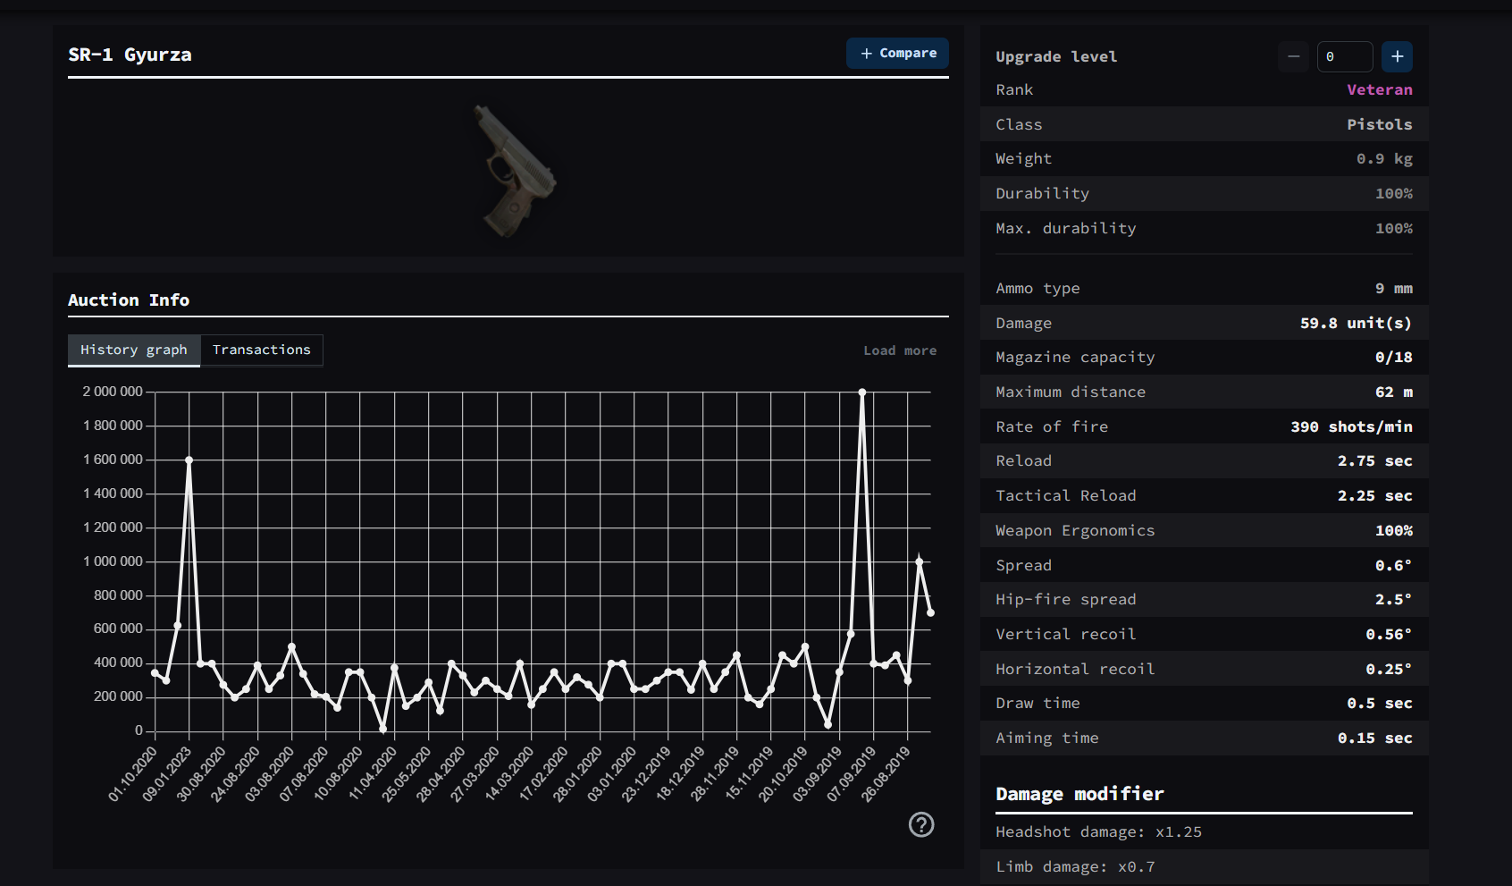Click the 0/18 magazine capacity value
Image resolution: width=1512 pixels, height=886 pixels.
(x=1394, y=357)
